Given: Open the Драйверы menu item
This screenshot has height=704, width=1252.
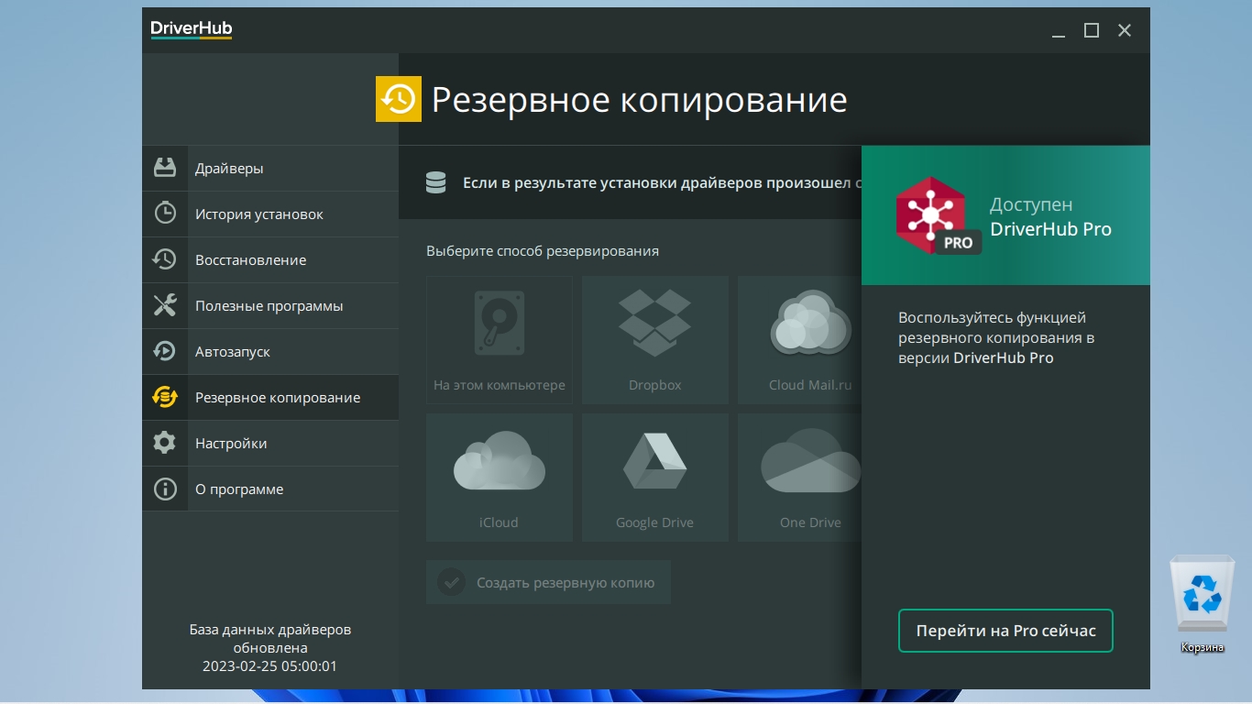Looking at the screenshot, I should tap(270, 169).
